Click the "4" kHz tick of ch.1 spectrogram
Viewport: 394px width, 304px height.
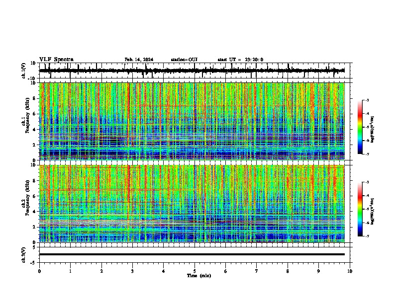pos(34,130)
